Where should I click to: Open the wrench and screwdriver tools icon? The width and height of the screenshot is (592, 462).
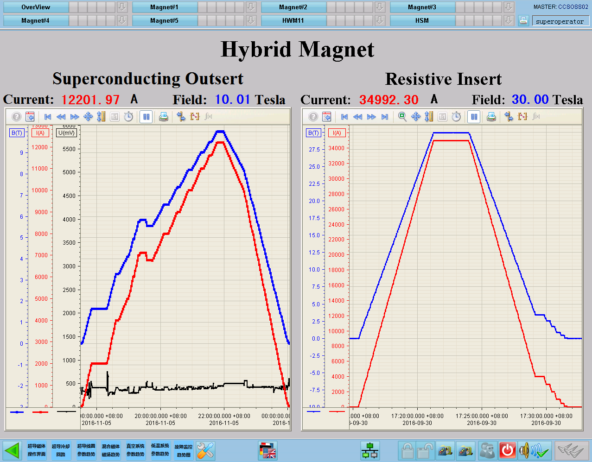(205, 450)
